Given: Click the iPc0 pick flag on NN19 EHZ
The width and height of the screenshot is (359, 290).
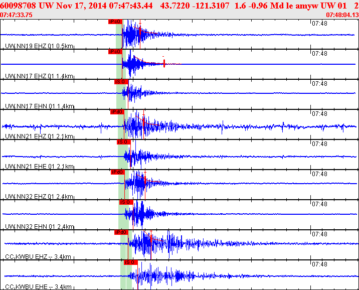Looking at the screenshot, I should point(115,22).
